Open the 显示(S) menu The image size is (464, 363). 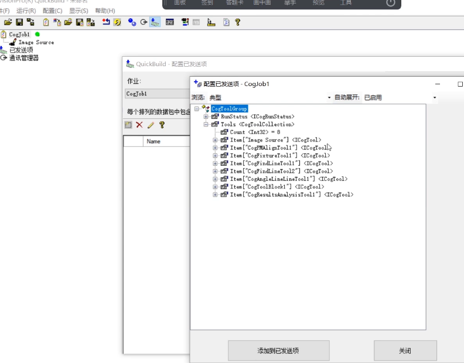(79, 11)
